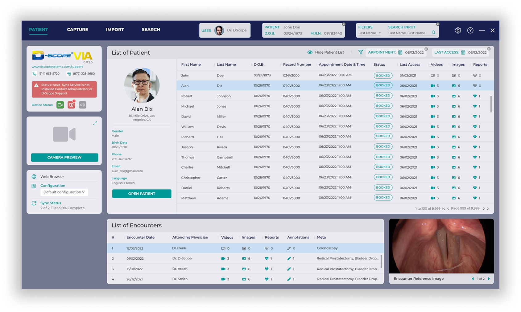Clear the Appointment date filter
Viewport: 521px width, 312px height.
point(426,49)
